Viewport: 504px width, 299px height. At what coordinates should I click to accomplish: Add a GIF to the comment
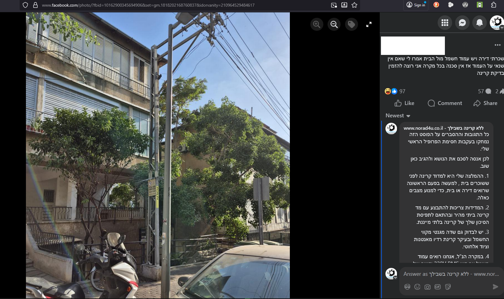pyautogui.click(x=438, y=287)
